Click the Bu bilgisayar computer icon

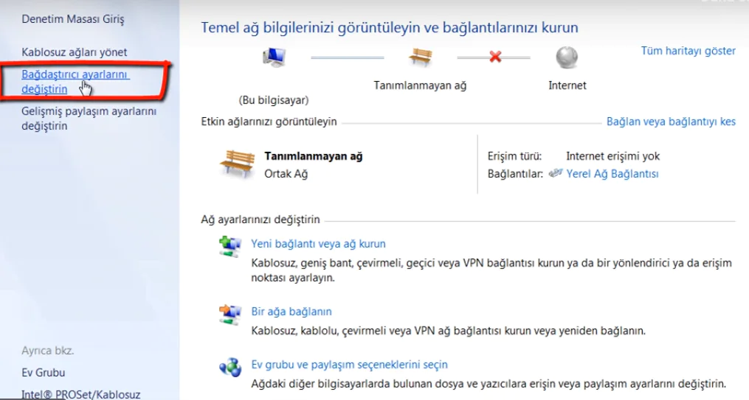[x=275, y=57]
